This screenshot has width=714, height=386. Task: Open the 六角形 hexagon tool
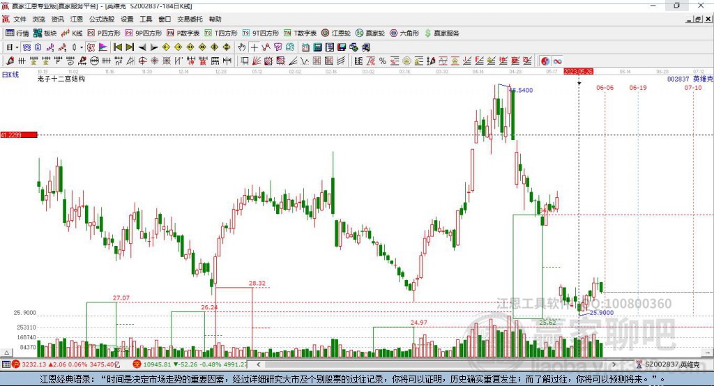[x=404, y=33]
